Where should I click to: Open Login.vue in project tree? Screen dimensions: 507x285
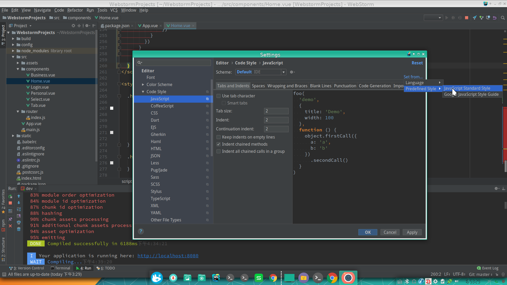(x=40, y=87)
